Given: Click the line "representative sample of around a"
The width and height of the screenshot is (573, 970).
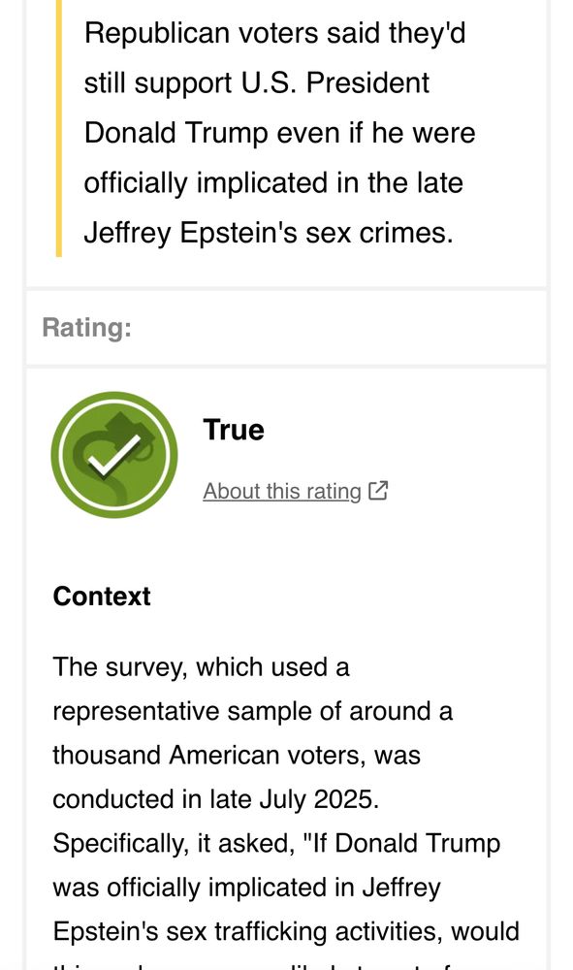Looking at the screenshot, I should 253,711.
